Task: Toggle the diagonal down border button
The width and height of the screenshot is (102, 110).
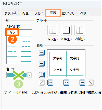Action: [x=91, y=83]
